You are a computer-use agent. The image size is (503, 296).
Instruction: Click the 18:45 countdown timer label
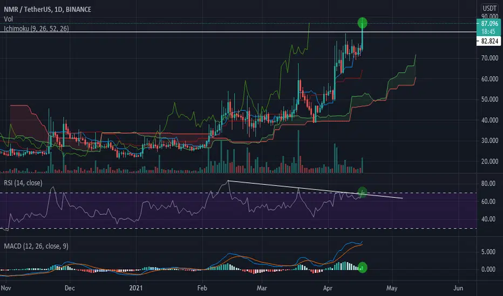pos(488,31)
